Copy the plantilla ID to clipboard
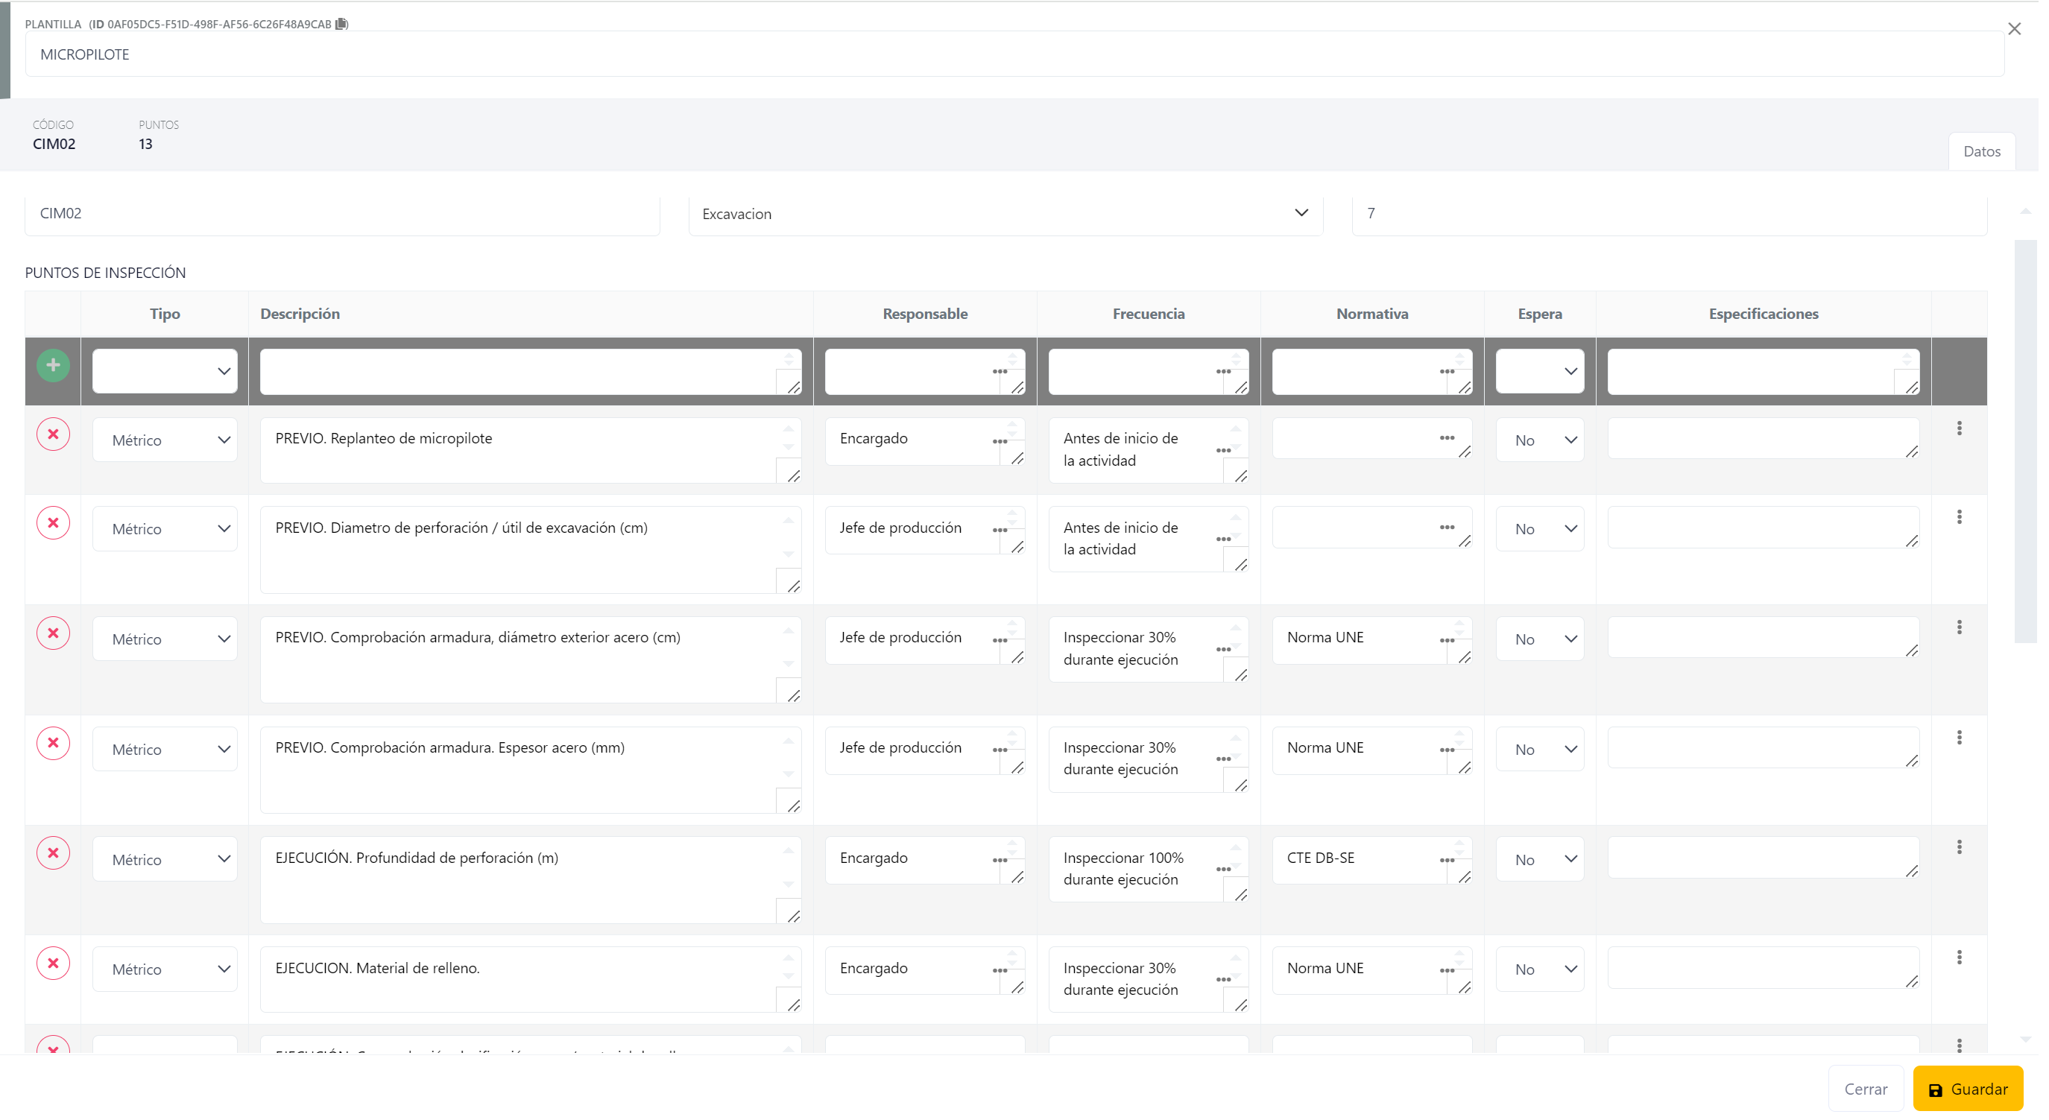Image resolution: width=2049 pixels, height=1120 pixels. click(343, 24)
